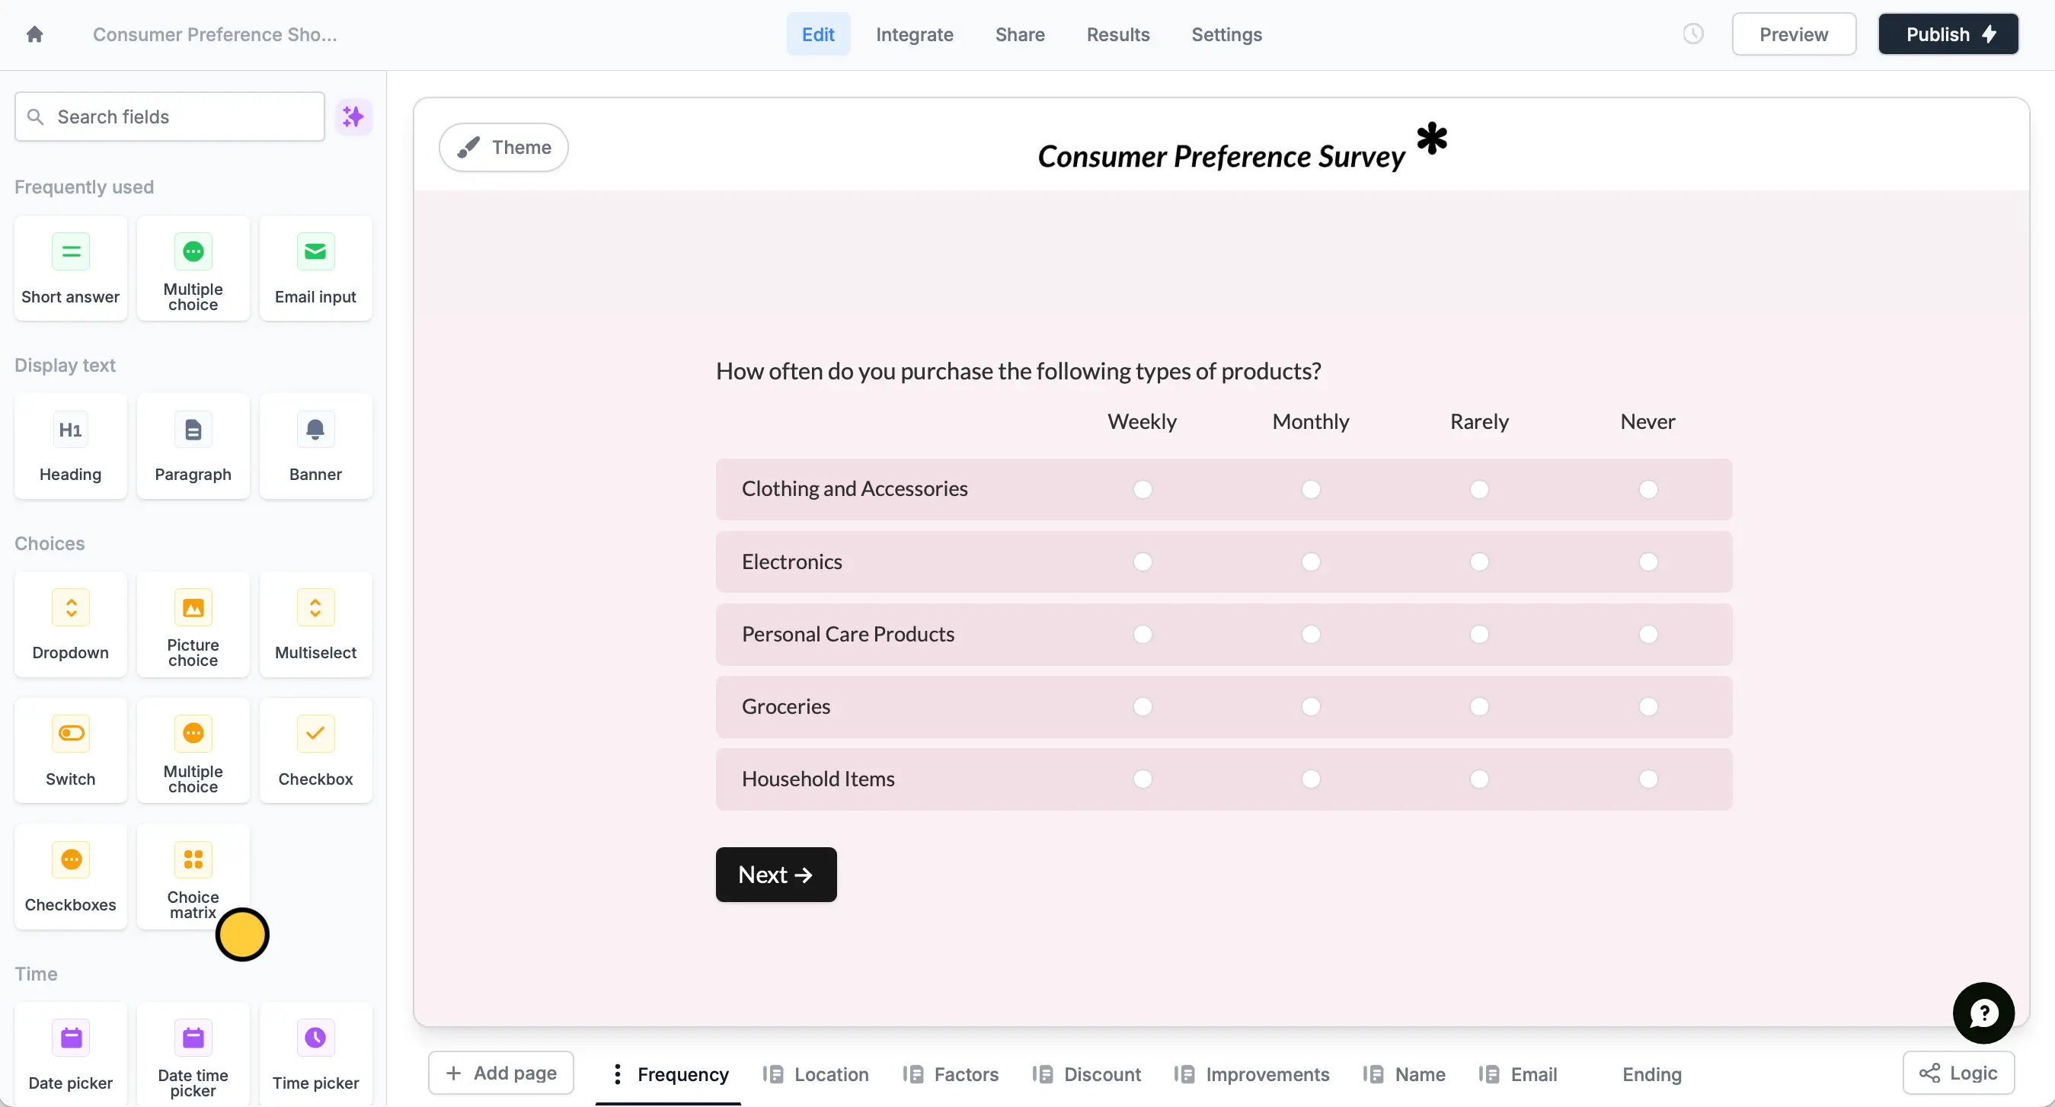Go to the Discount page tab

(x=1087, y=1074)
